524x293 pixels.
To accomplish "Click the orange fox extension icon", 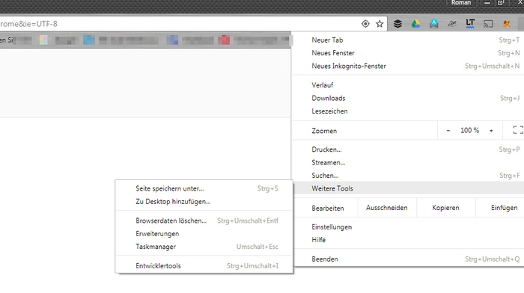I will coord(507,24).
